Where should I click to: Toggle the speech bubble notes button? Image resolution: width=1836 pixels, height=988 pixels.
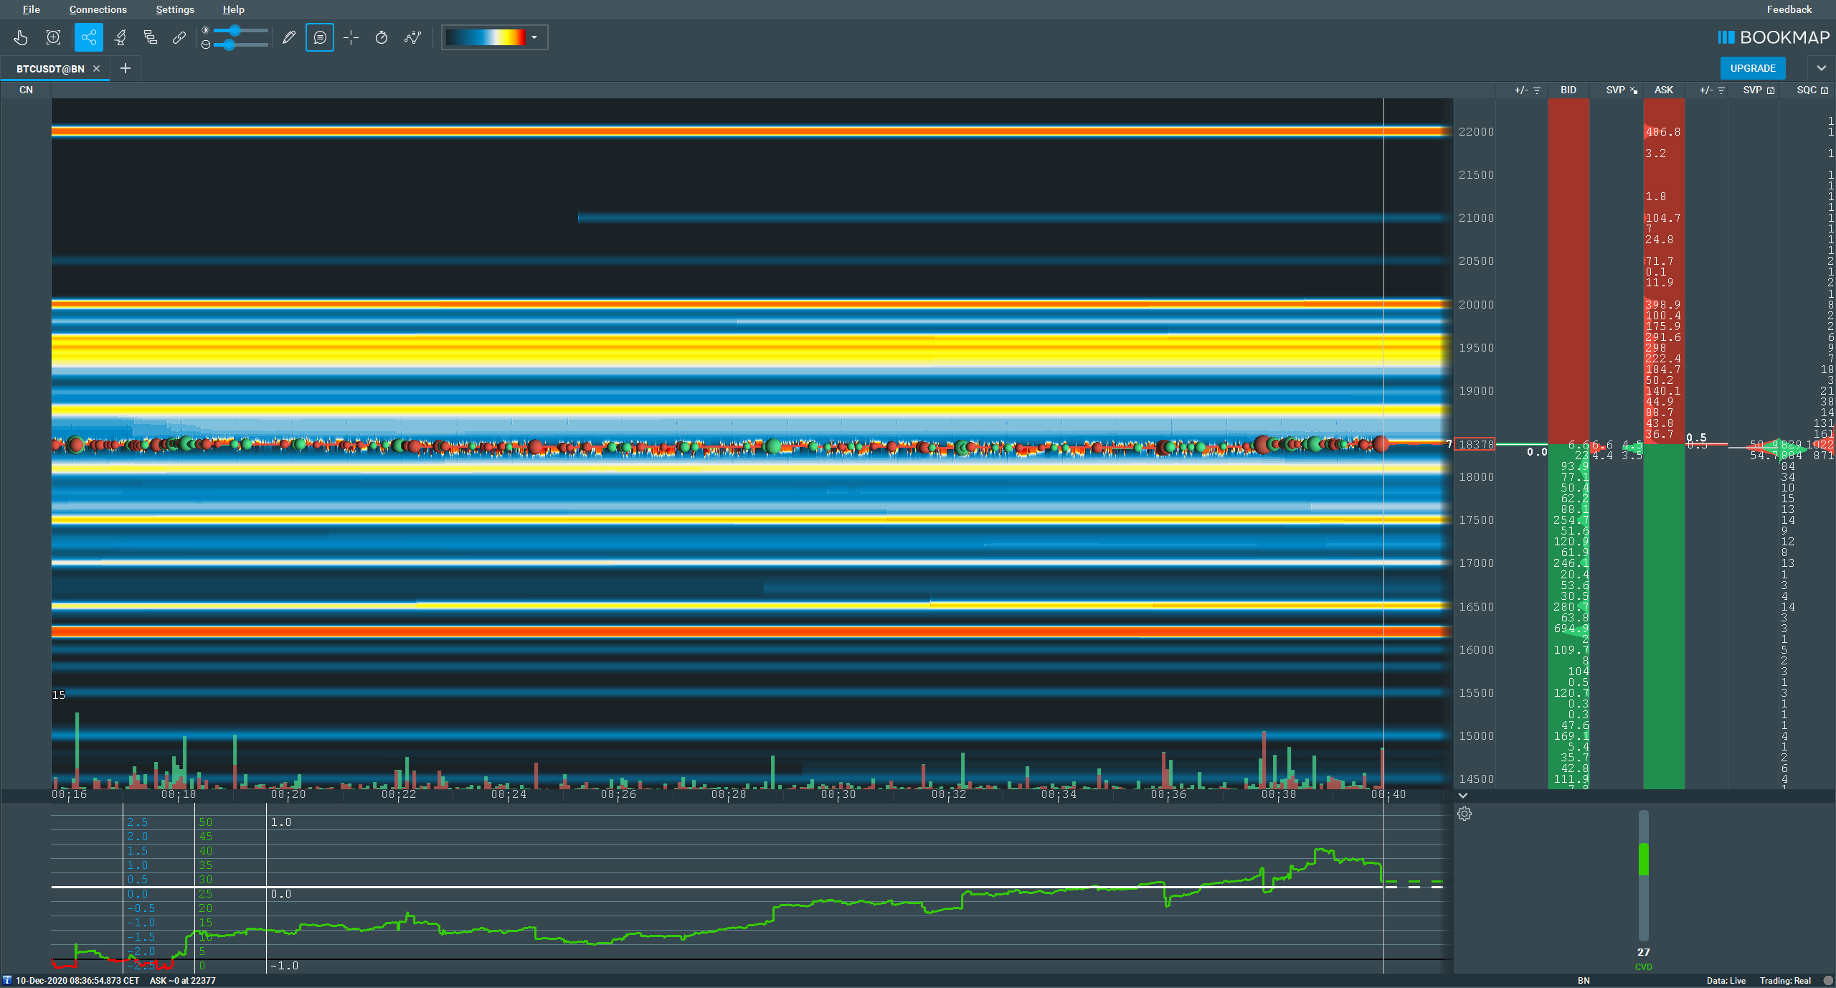320,37
